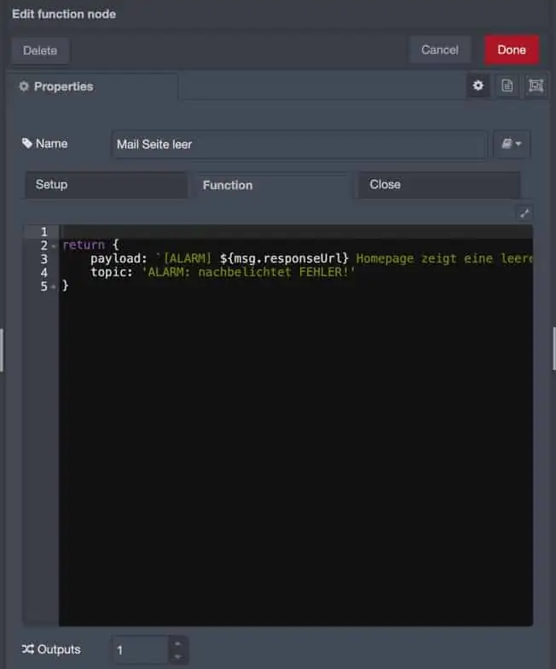This screenshot has width=556, height=669.
Task: Delete the function node
Action: [40, 50]
